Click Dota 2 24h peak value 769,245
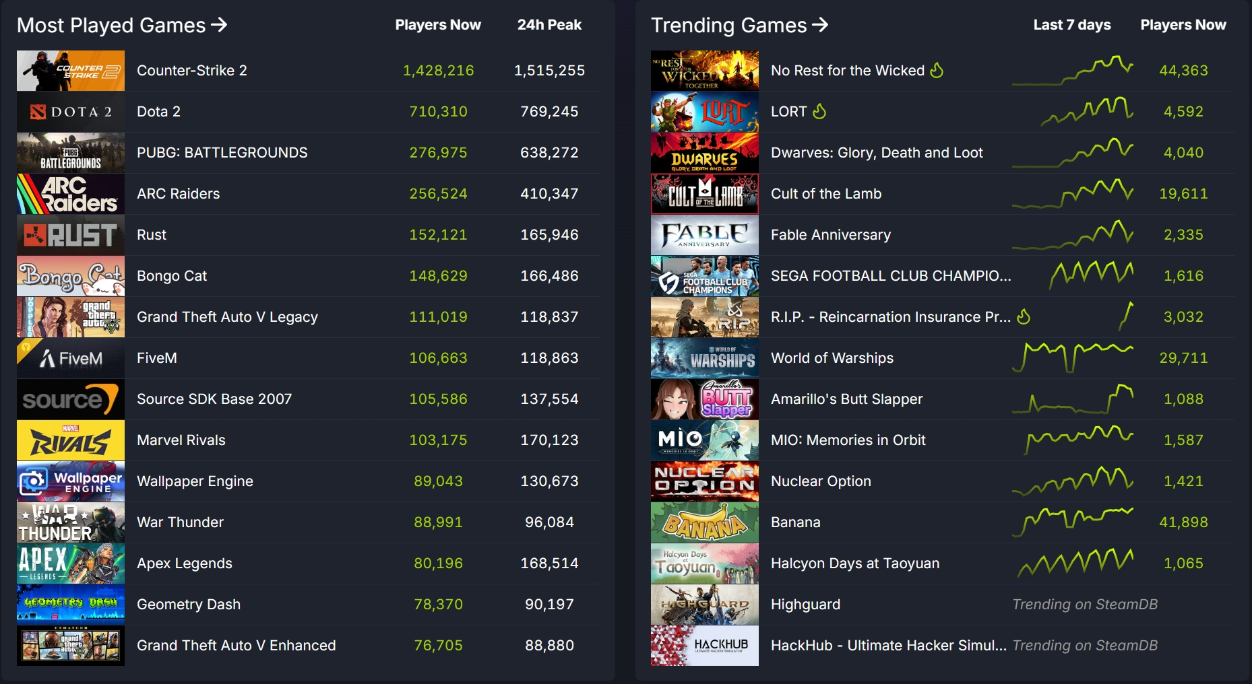 coord(549,112)
